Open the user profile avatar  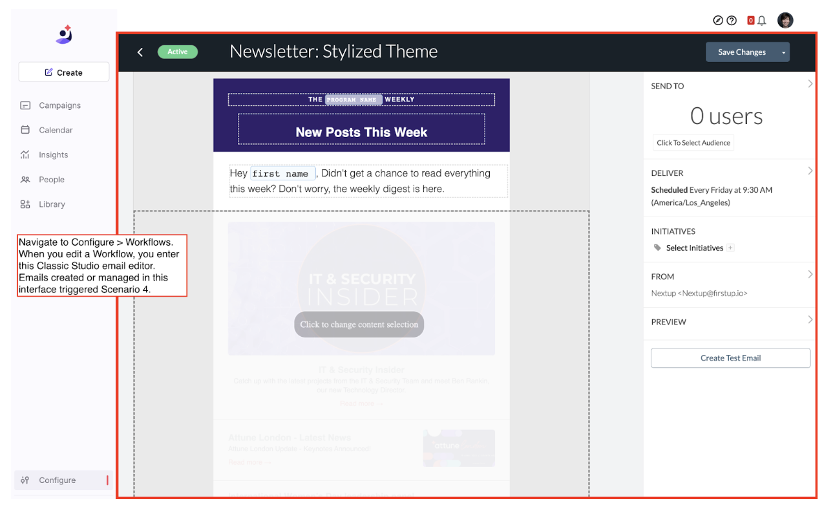pyautogui.click(x=785, y=20)
